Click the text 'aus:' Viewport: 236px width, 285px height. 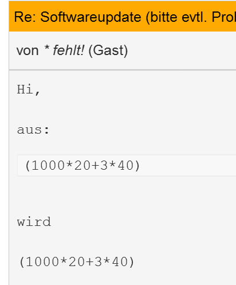click(33, 130)
